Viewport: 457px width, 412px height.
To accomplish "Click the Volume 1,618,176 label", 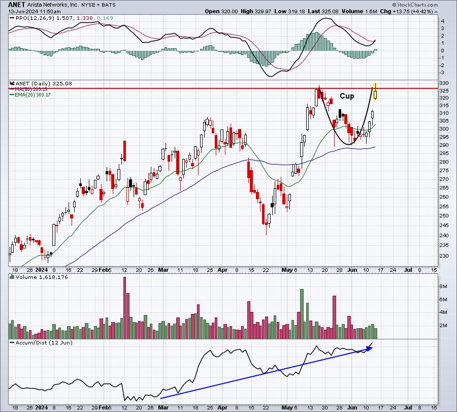I will 42,277.
